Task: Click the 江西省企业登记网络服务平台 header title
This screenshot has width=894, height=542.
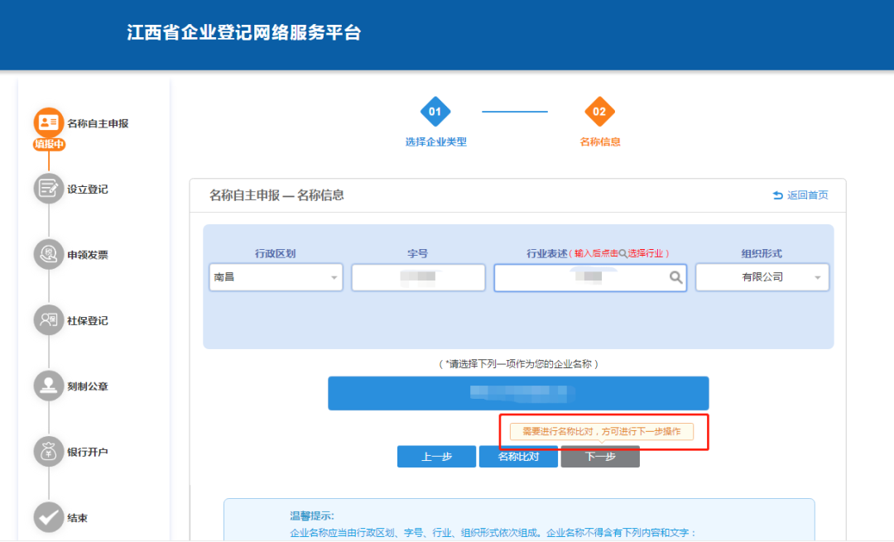Action: (244, 33)
